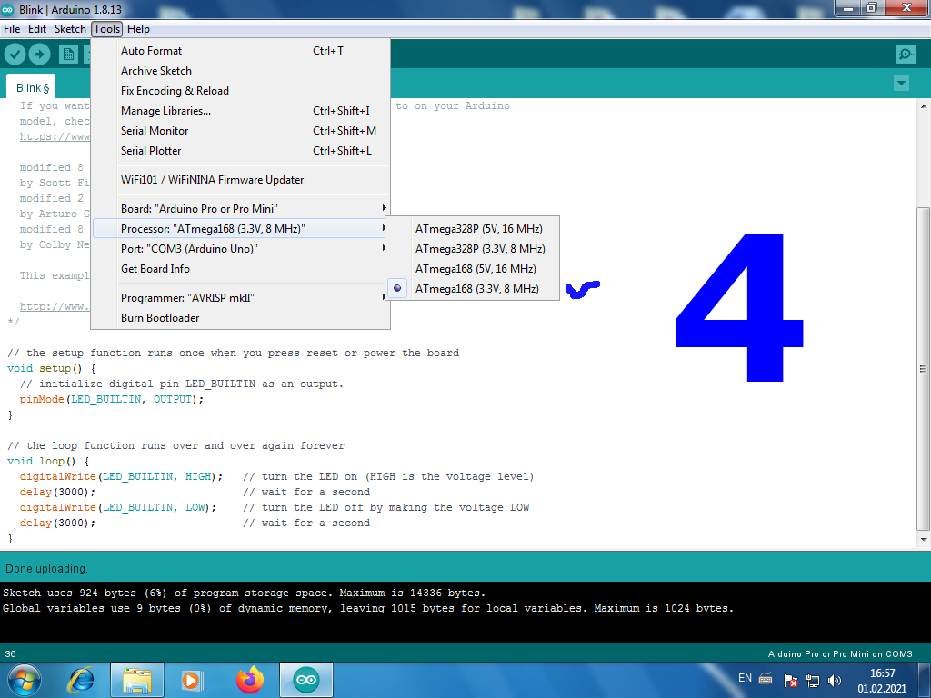Click the 'Sketch uses 924 bytes' console line

click(x=244, y=593)
